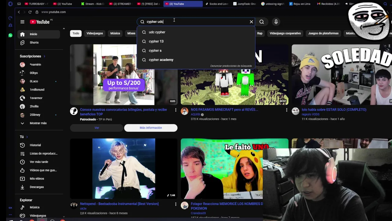This screenshot has width=392, height=221.
Task: Open AQUISI channel avatar
Action: tap(184, 111)
